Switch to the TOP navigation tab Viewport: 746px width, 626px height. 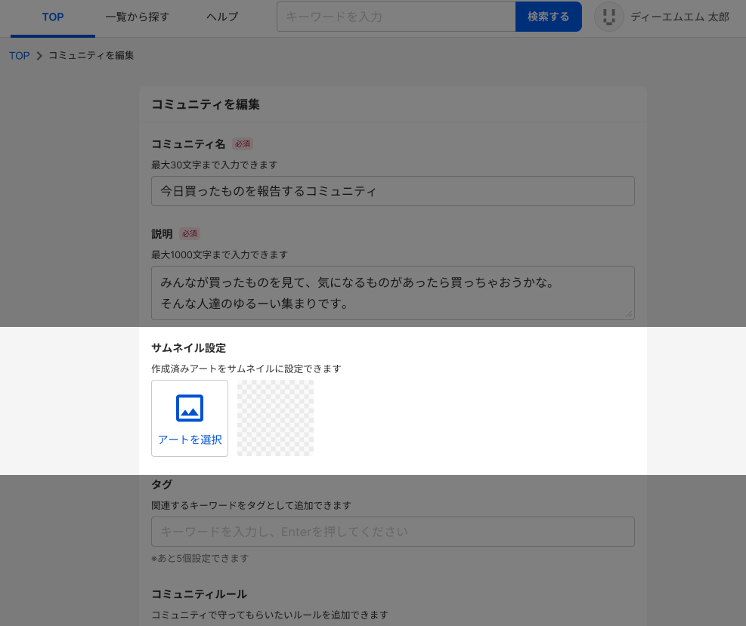tap(53, 17)
